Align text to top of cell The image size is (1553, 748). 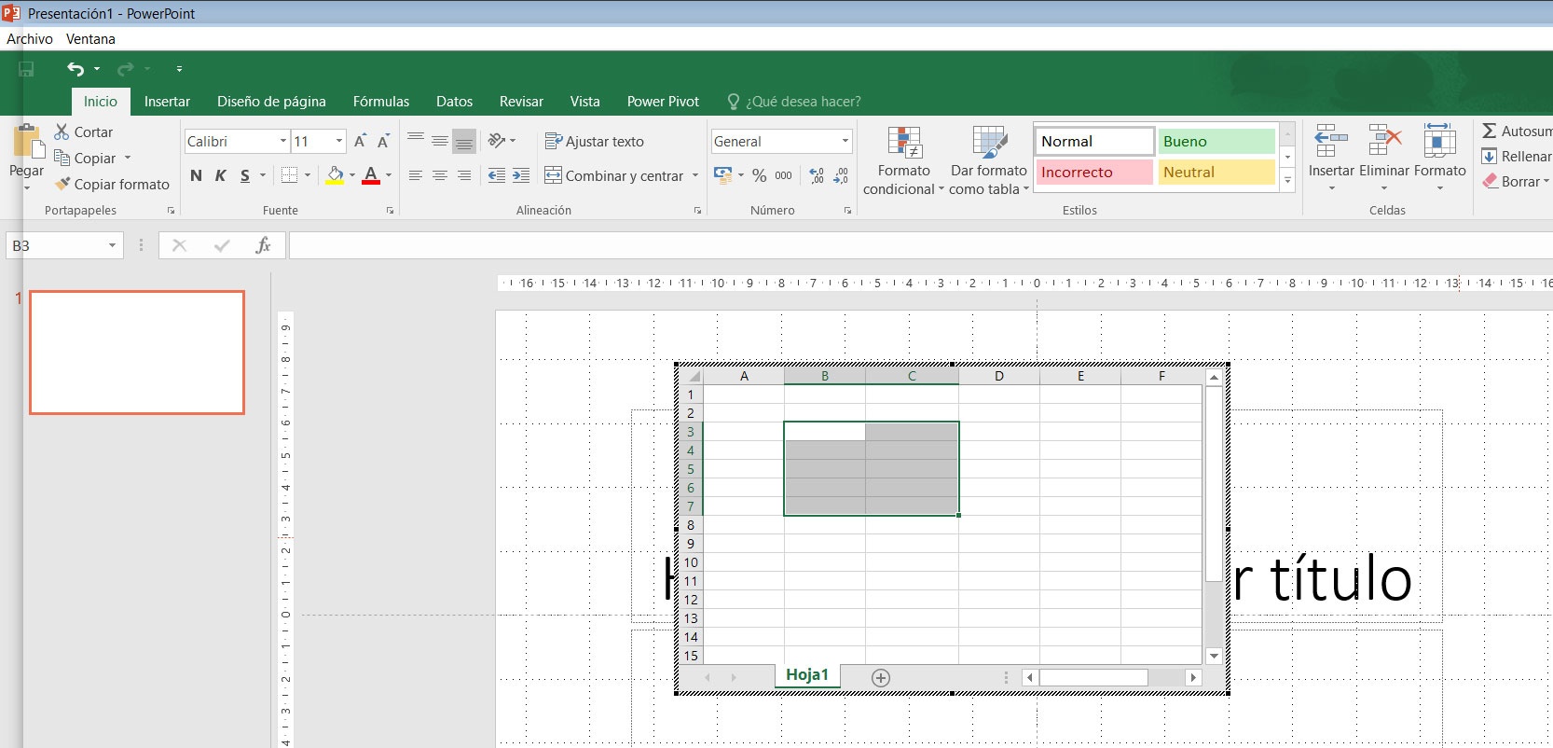[416, 141]
